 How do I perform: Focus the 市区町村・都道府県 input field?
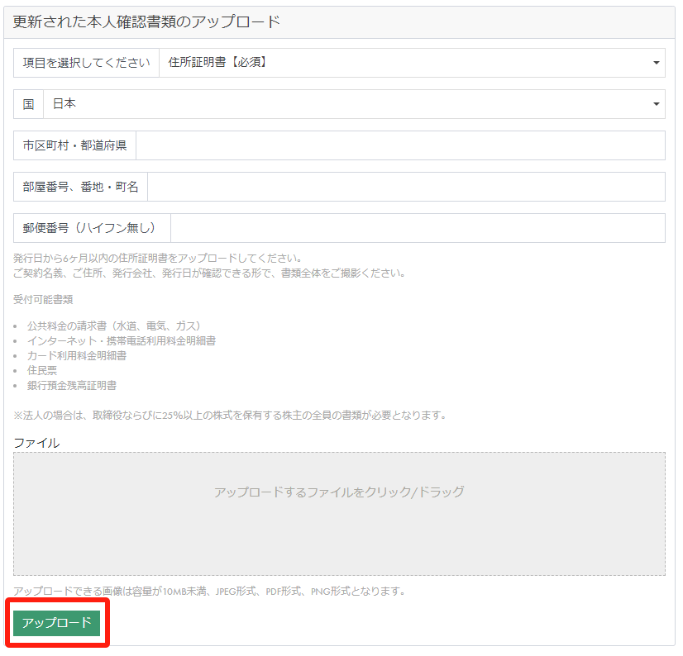400,145
